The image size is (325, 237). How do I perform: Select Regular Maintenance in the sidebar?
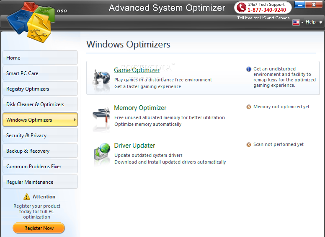tap(40, 182)
